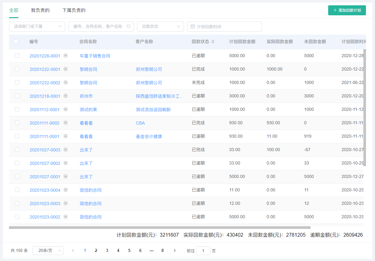Switch to the 我负责的 tab

coord(40,10)
